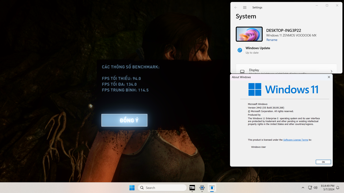The image size is (344, 193).
Task: Open the Software License Terms link
Action: click(296, 140)
